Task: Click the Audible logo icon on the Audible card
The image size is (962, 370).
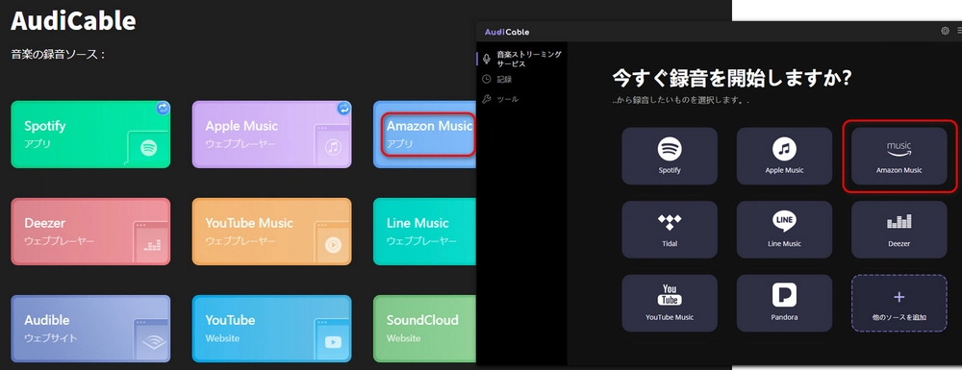Action: click(x=154, y=343)
